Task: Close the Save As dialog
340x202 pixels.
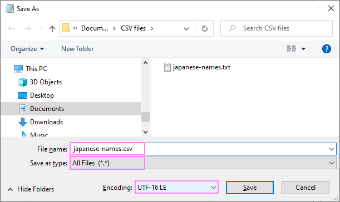Action: point(331,8)
